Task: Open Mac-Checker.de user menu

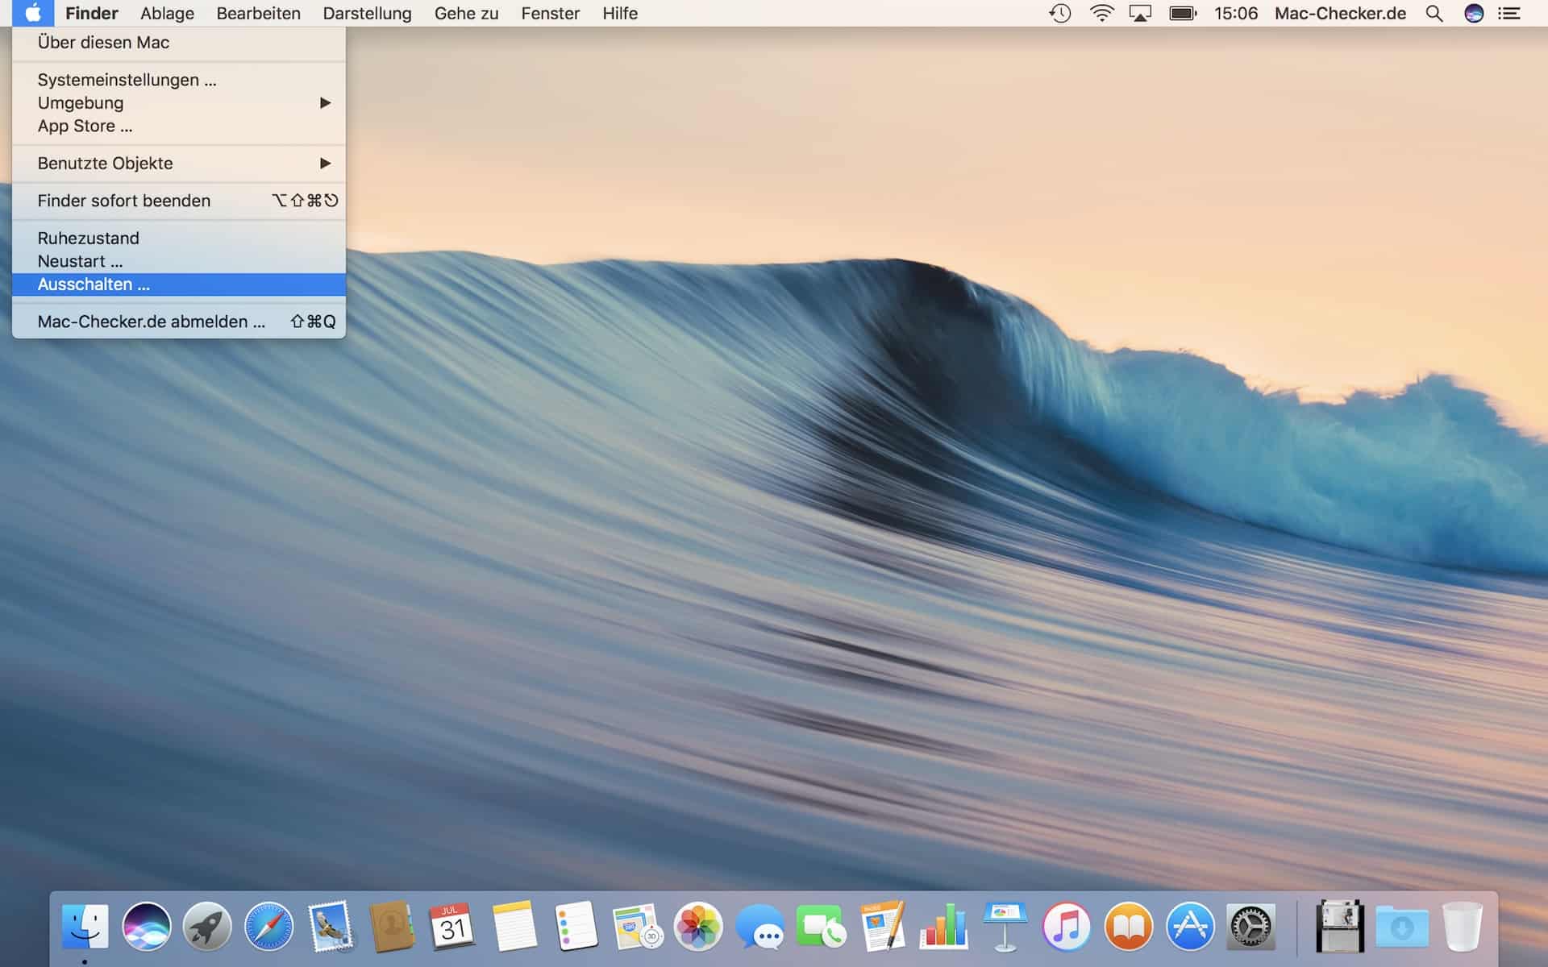Action: coord(1340,14)
